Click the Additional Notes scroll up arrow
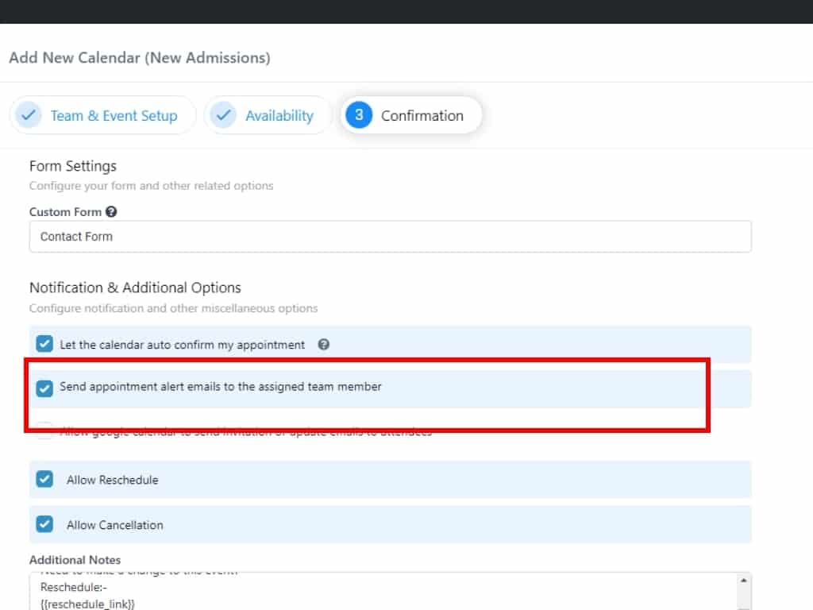The height and width of the screenshot is (610, 813). point(742,581)
